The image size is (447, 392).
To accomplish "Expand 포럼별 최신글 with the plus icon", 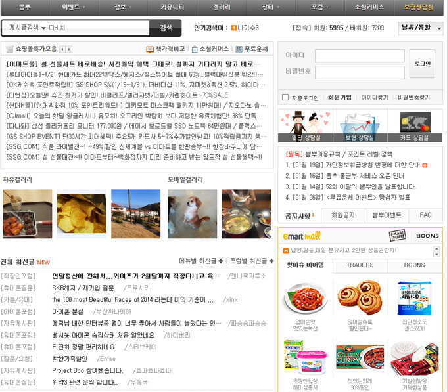I will coord(271,261).
